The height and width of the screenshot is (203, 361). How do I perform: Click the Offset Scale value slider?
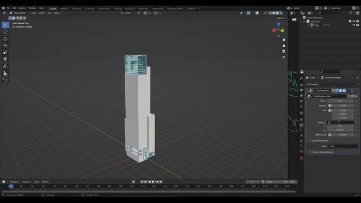point(343,135)
